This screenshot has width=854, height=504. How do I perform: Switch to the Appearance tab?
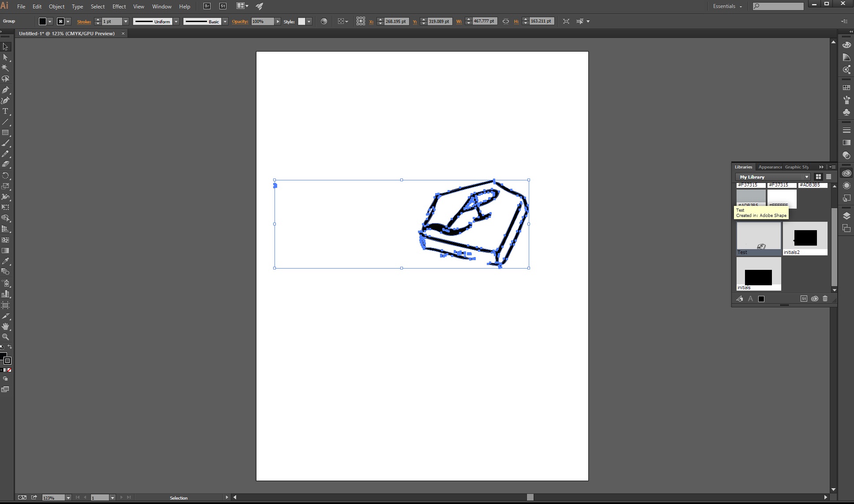click(x=770, y=167)
